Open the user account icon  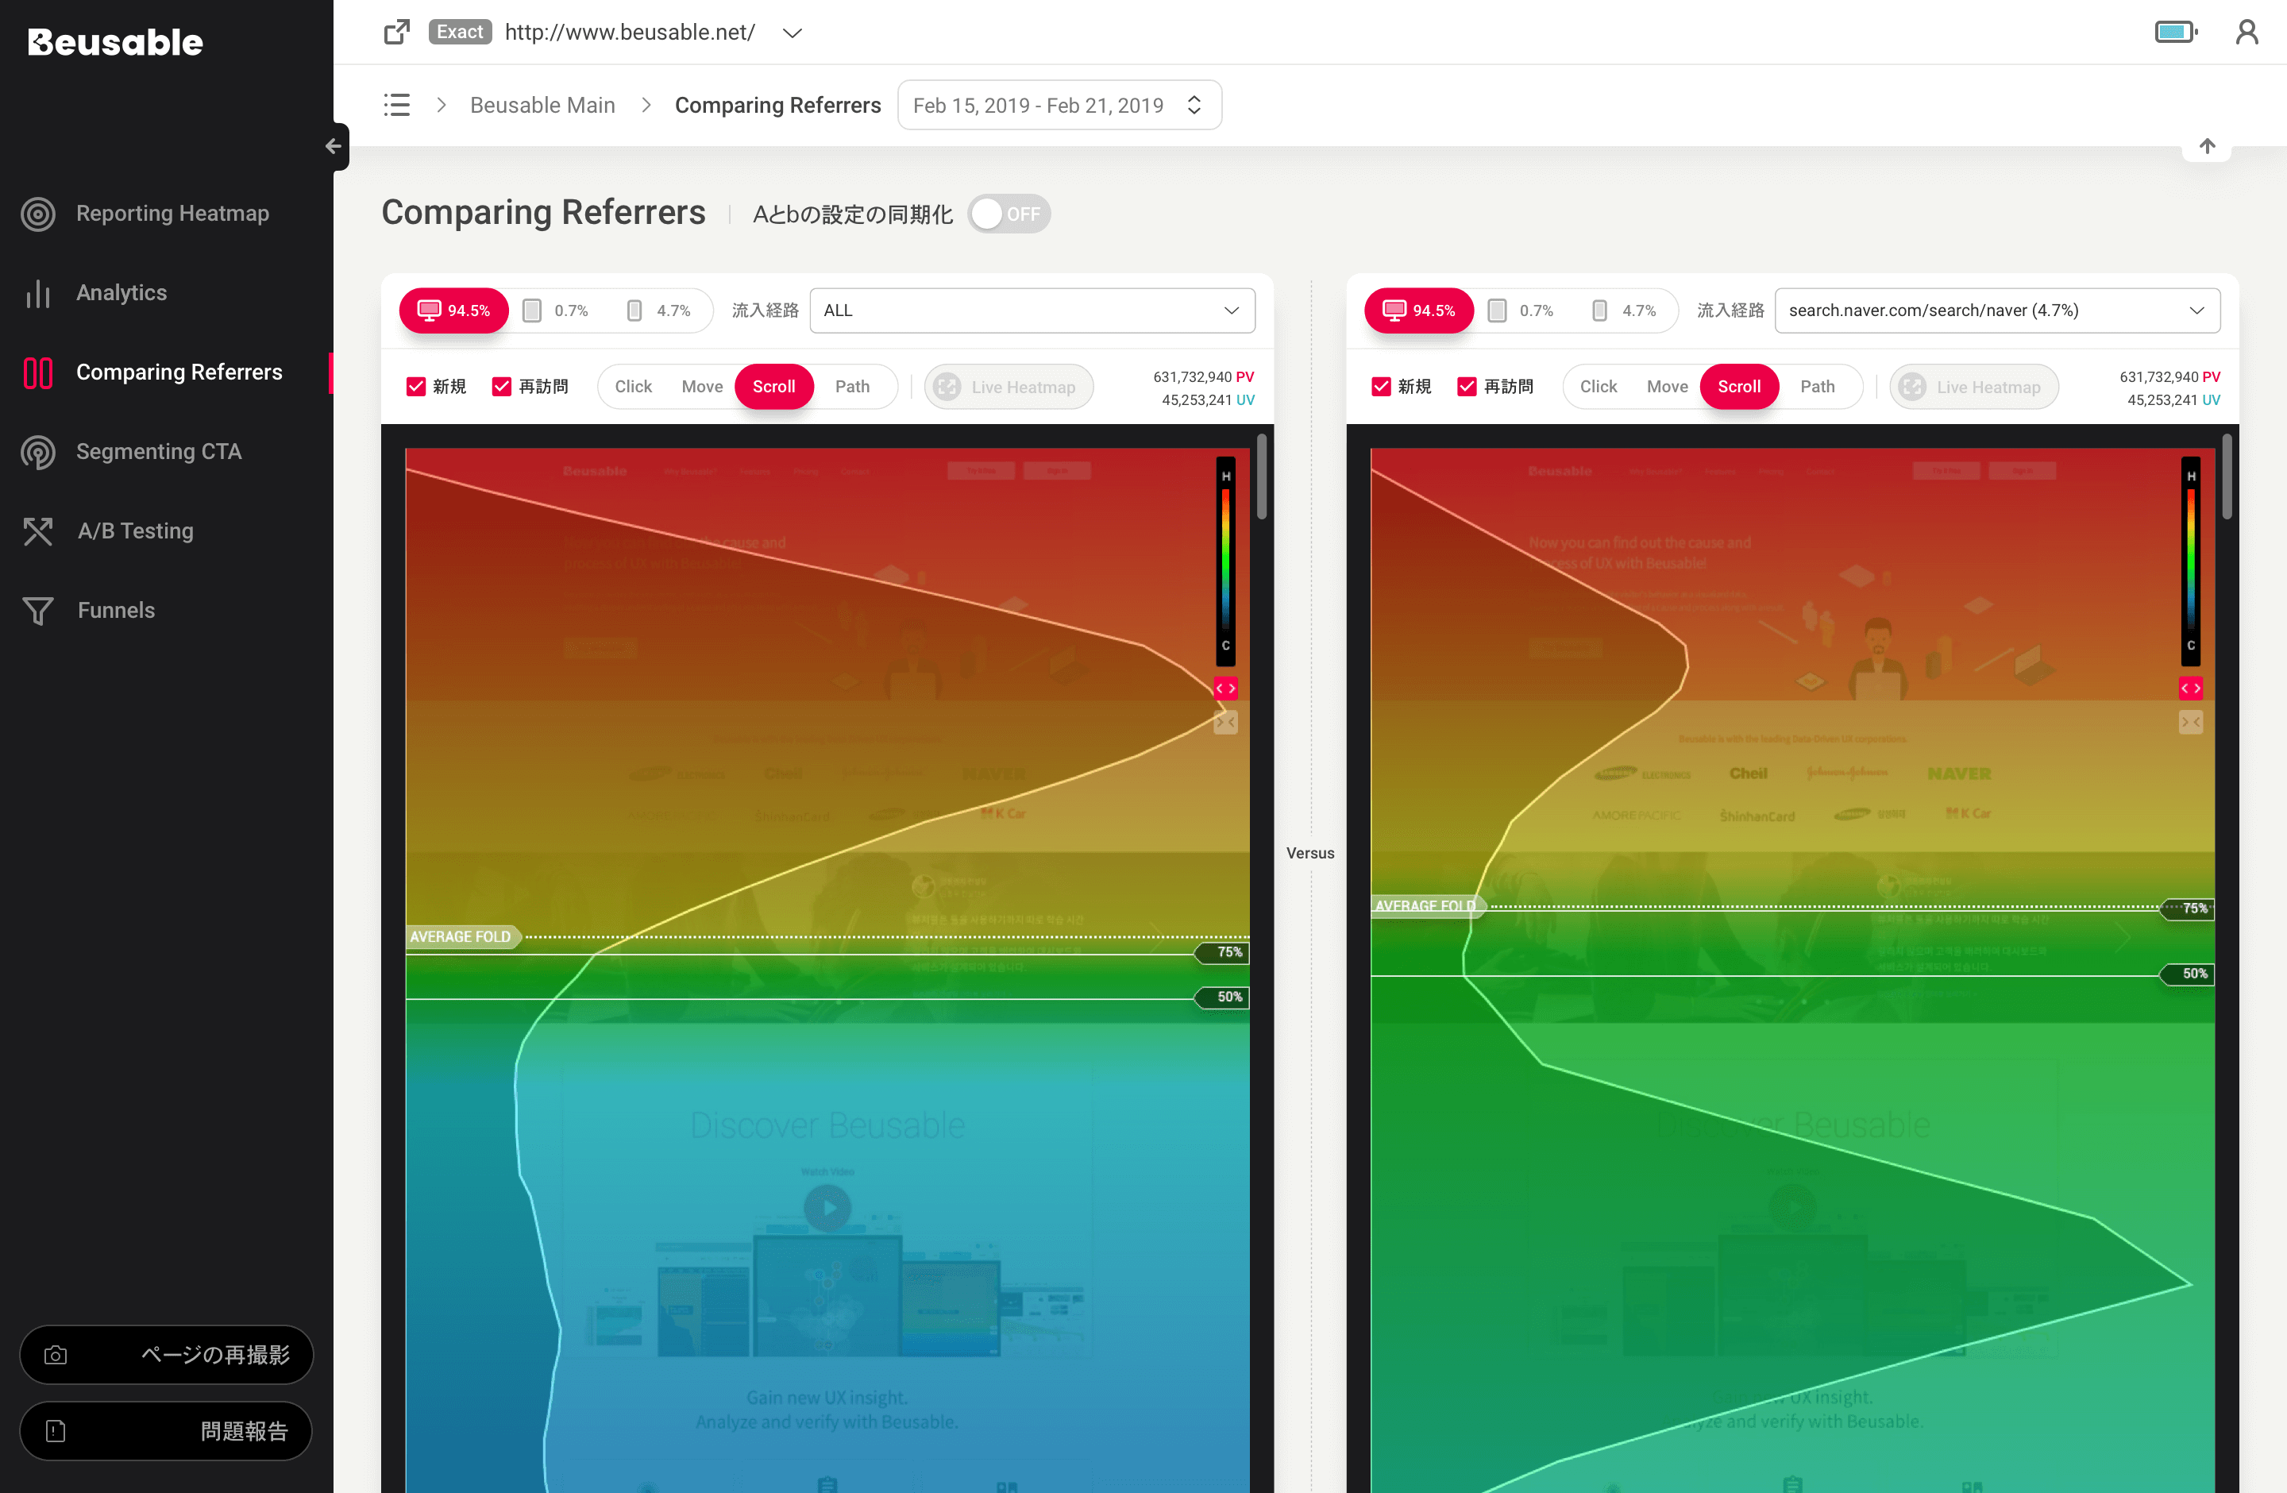pyautogui.click(x=2247, y=32)
